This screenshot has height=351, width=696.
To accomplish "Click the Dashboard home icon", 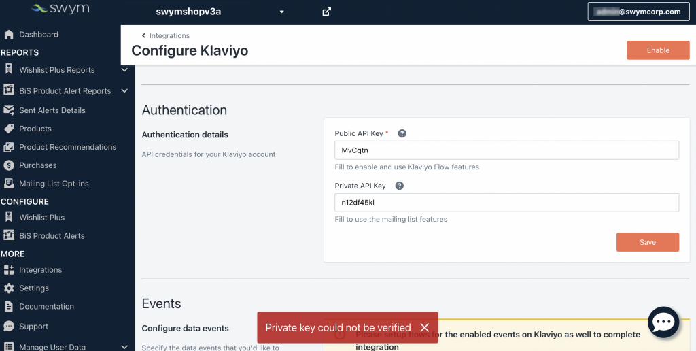I will pyautogui.click(x=8, y=35).
